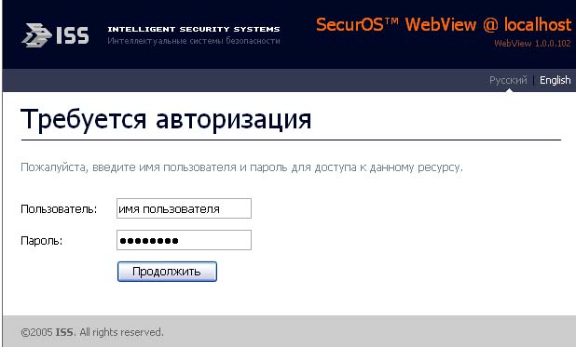Select the Русский language tab
The image size is (576, 347).
tap(508, 80)
